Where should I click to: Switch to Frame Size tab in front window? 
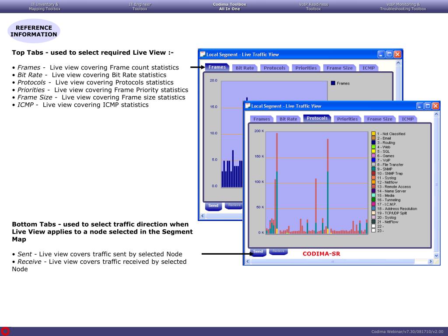pos(380,119)
